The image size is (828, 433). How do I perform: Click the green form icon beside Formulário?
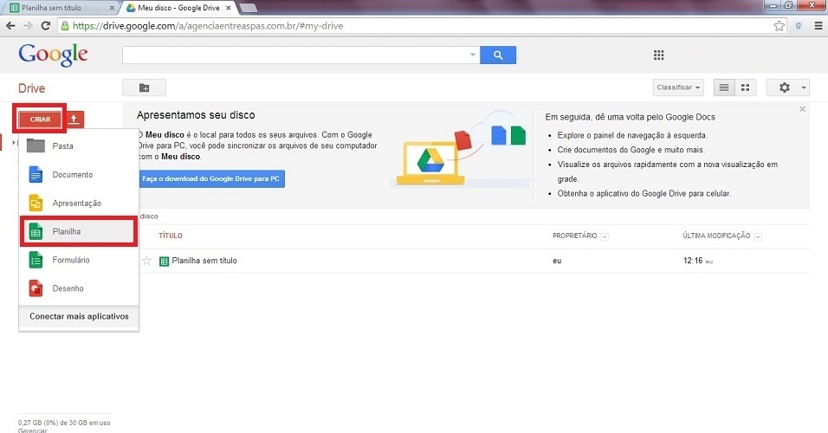[36, 260]
